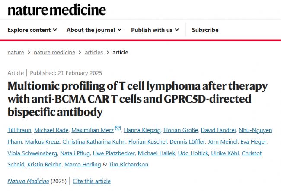Click the article title heading

click(x=137, y=99)
